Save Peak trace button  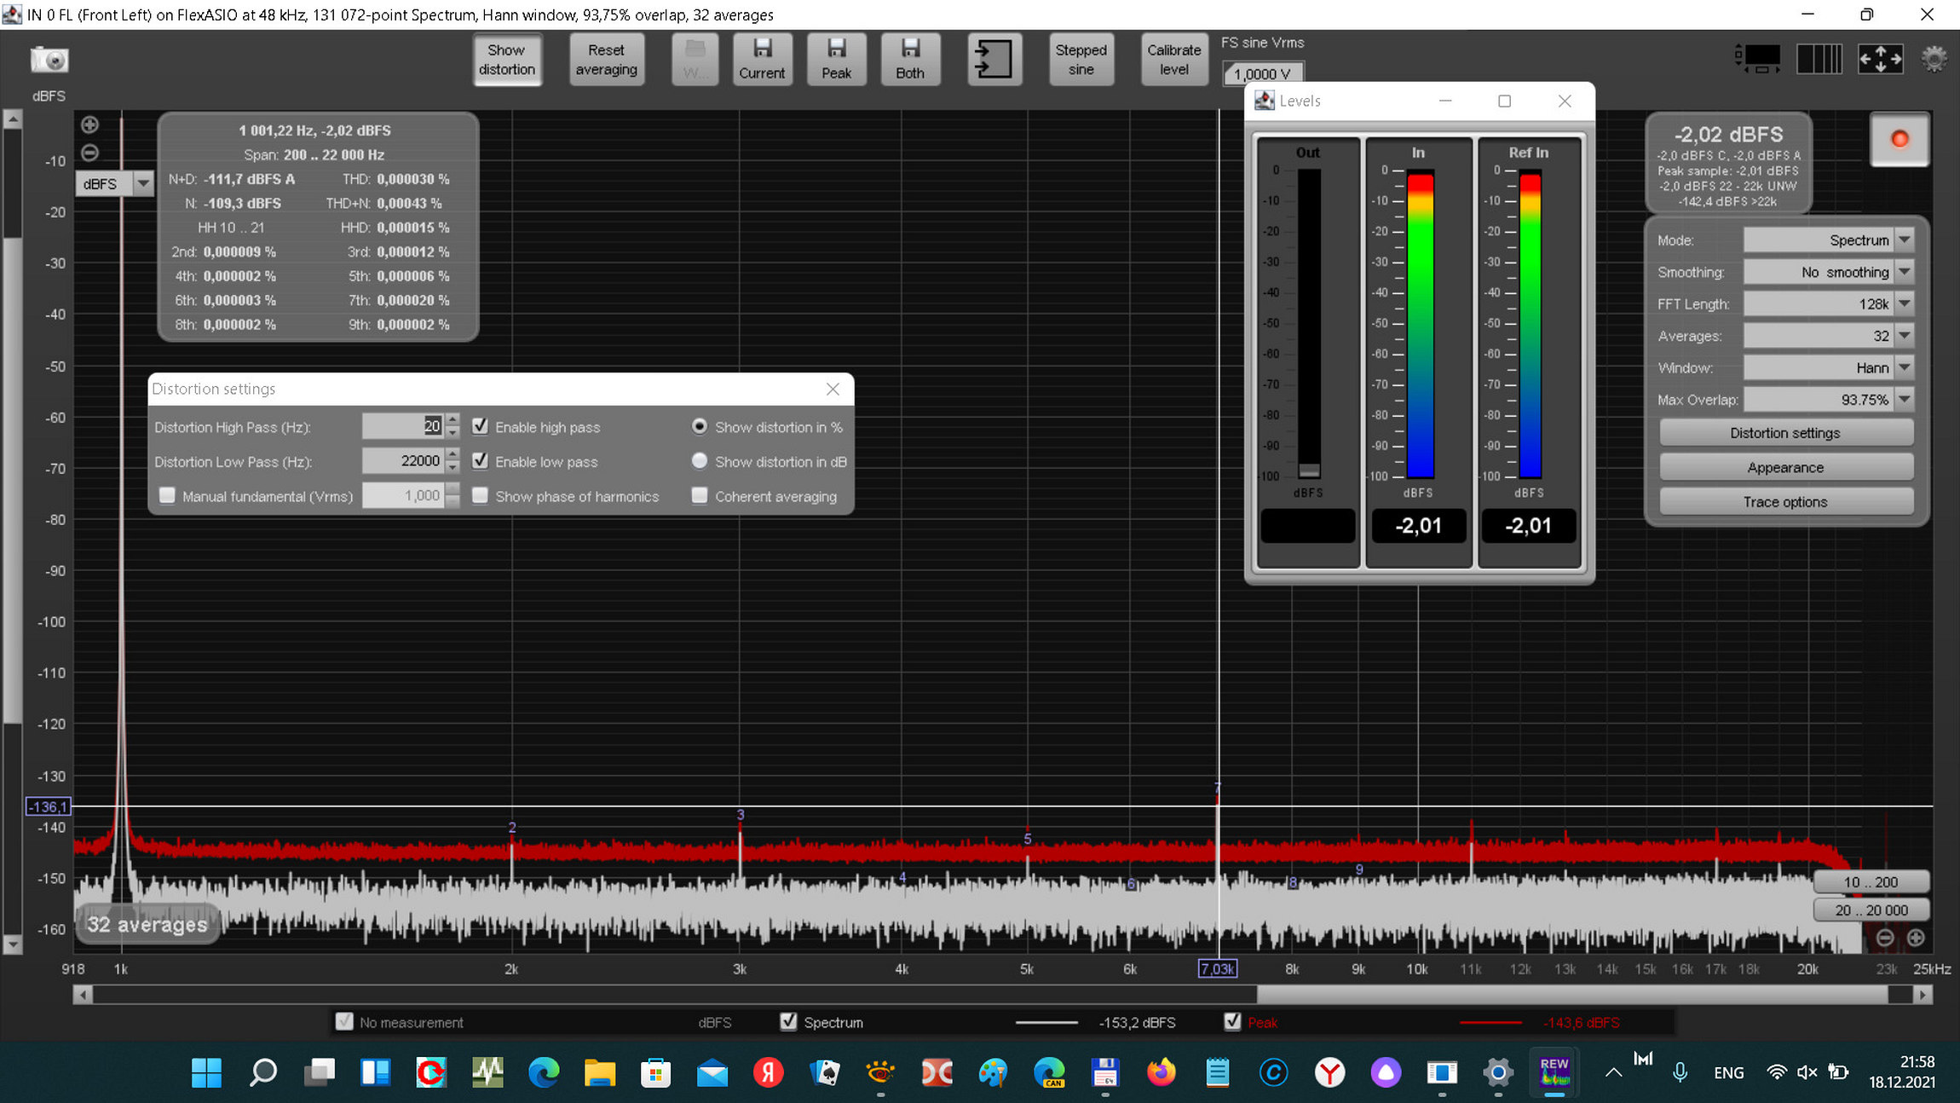(x=836, y=60)
